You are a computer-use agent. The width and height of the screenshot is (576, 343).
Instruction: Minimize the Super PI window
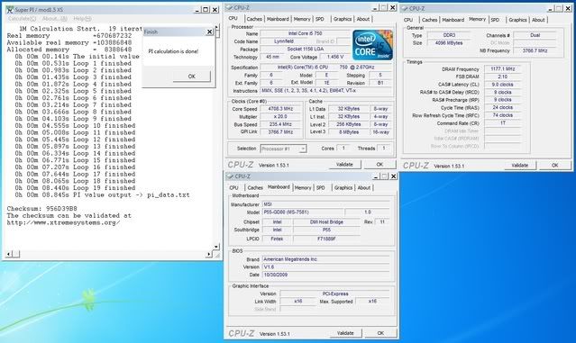tap(197, 10)
